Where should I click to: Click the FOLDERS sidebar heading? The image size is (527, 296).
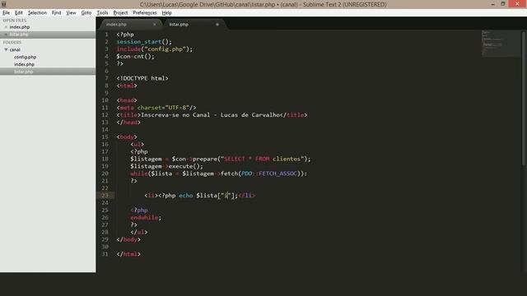[x=12, y=42]
